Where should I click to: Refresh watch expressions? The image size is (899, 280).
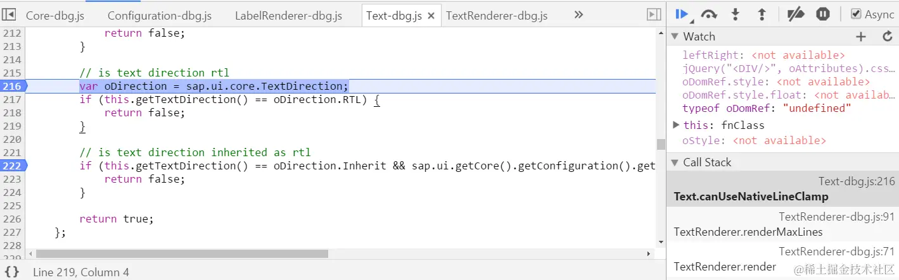click(888, 37)
